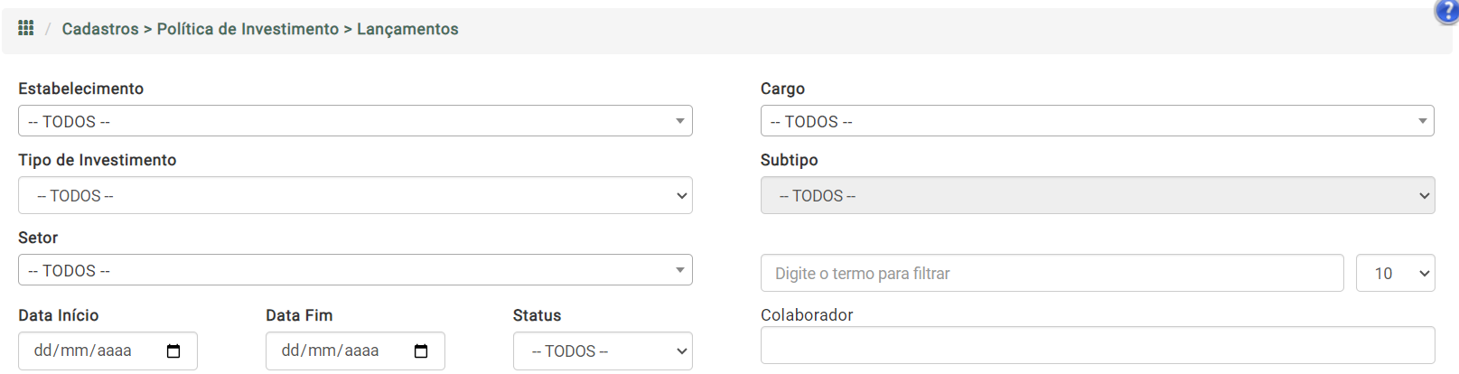Focus the Colaborador input field
1459x374 pixels.
(1098, 345)
